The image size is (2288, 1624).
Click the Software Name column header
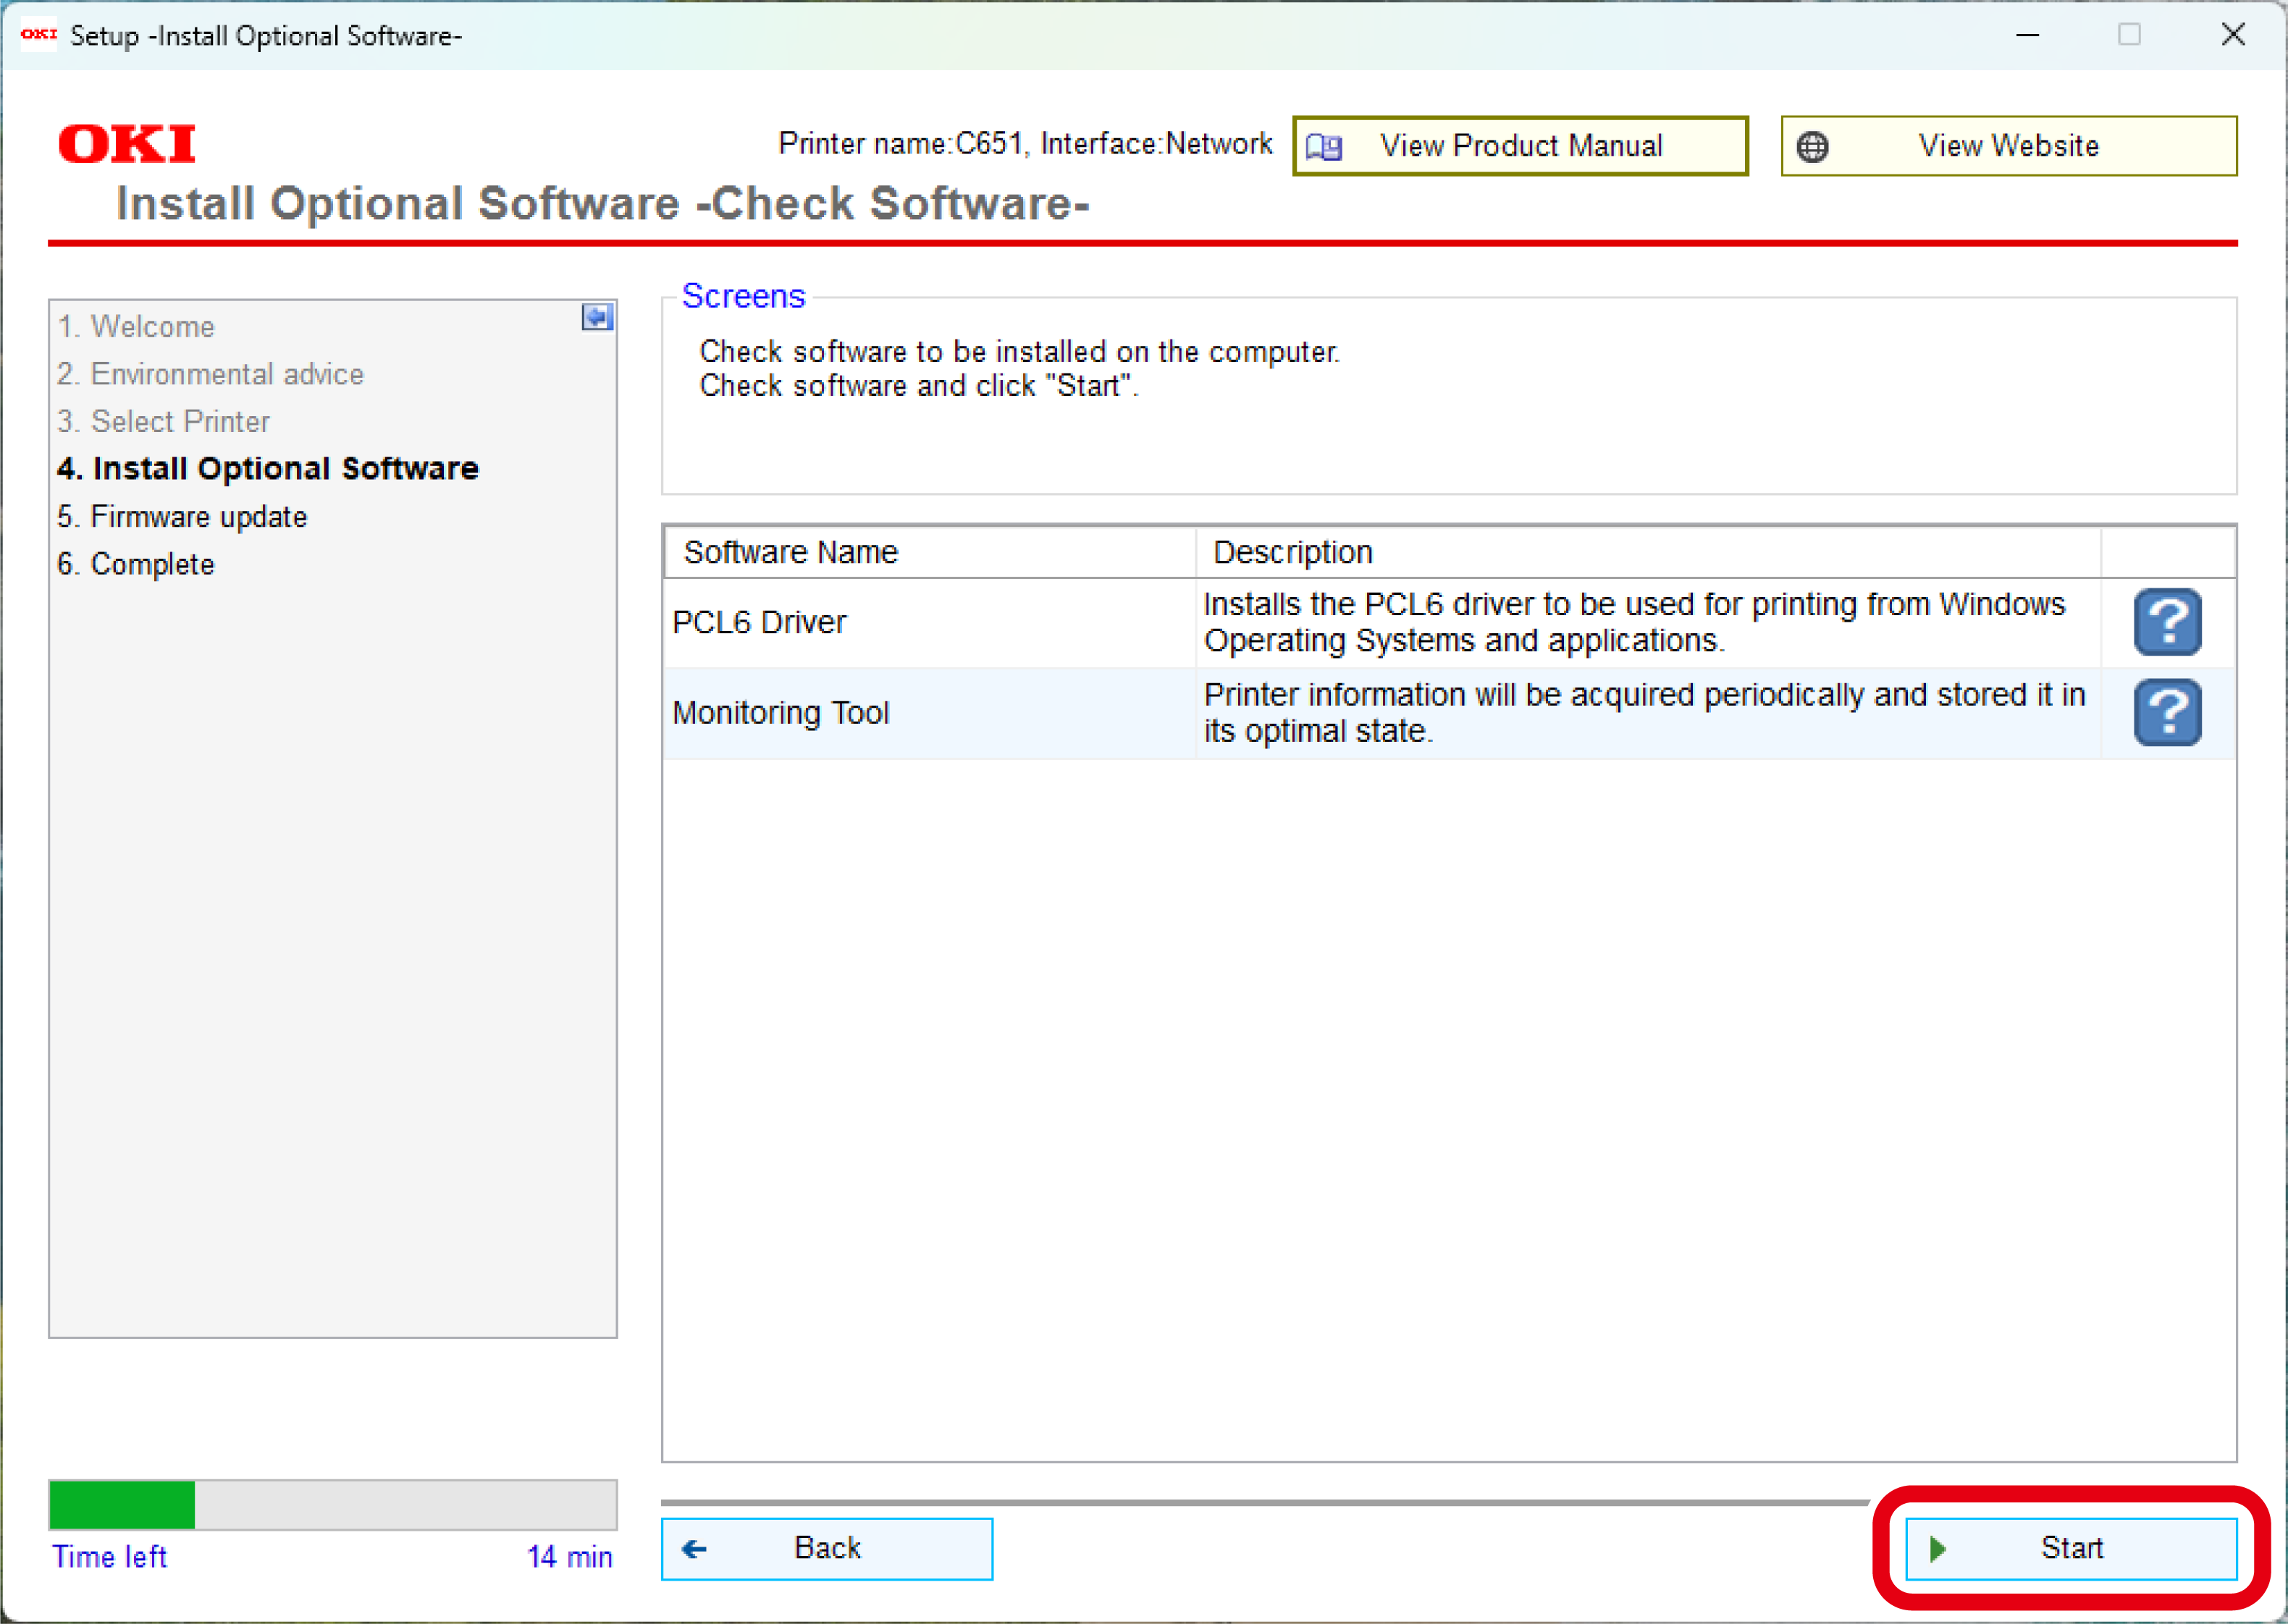[x=930, y=552]
